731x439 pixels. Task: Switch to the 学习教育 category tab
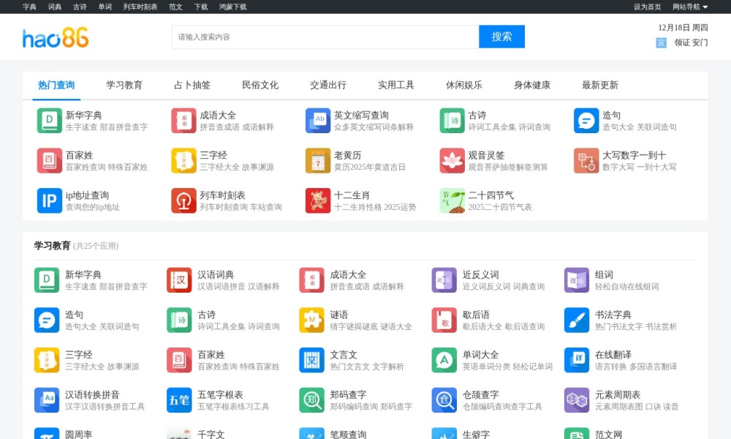[125, 84]
